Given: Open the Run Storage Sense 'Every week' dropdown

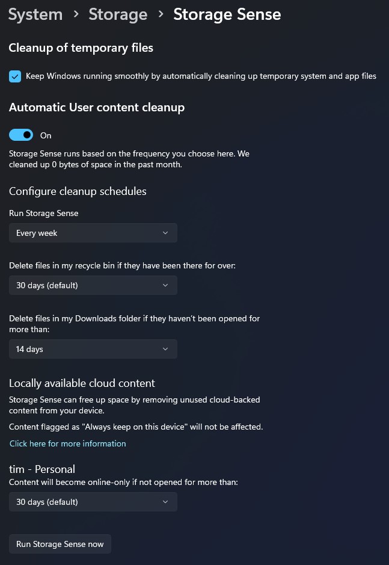Looking at the screenshot, I should 93,233.
